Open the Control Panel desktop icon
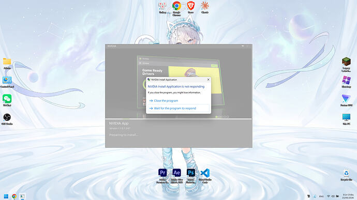The height and width of the screenshot is (200, 357). (7, 82)
